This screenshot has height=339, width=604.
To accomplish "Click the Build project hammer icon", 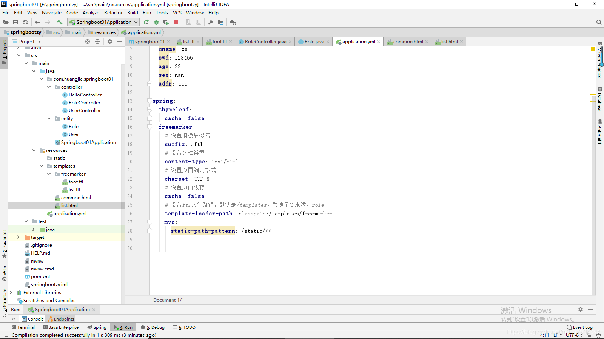I will [60, 22].
